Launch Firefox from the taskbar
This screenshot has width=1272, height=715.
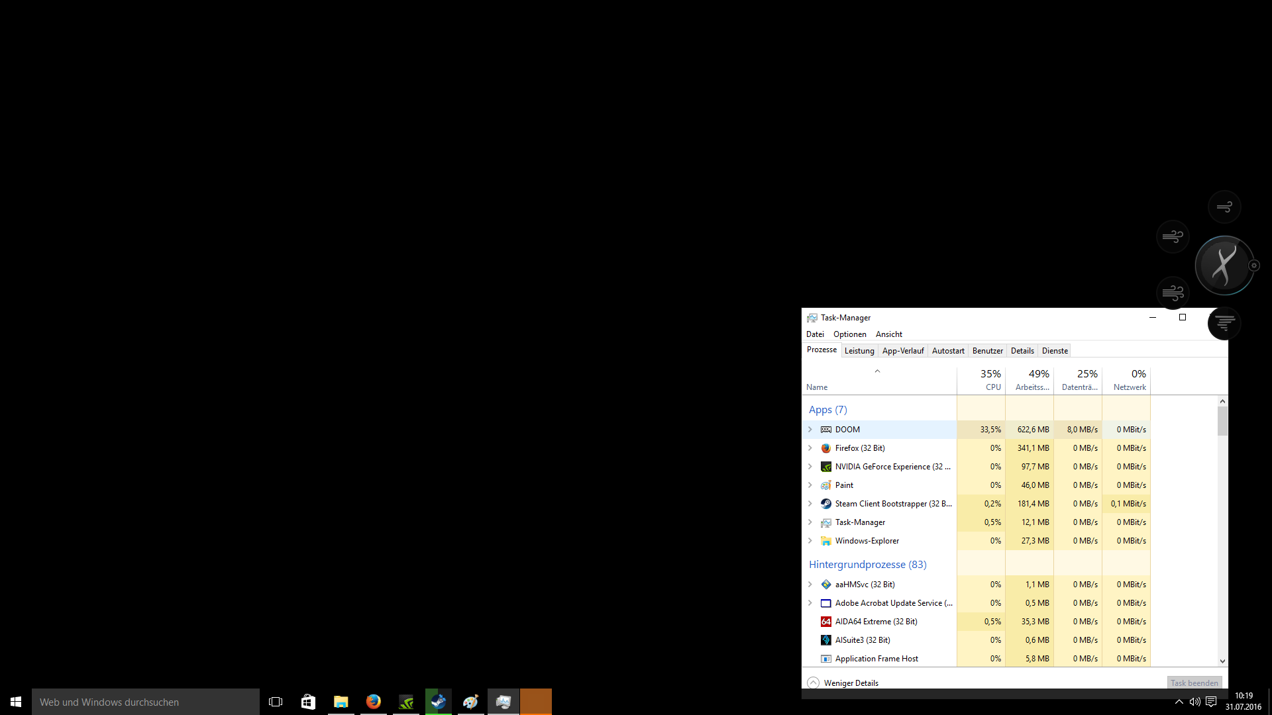(373, 702)
